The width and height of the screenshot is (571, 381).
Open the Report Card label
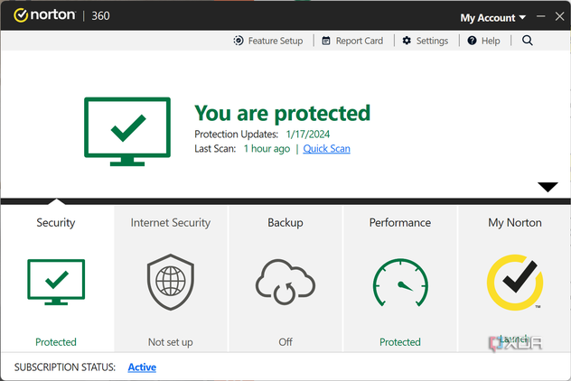click(360, 41)
